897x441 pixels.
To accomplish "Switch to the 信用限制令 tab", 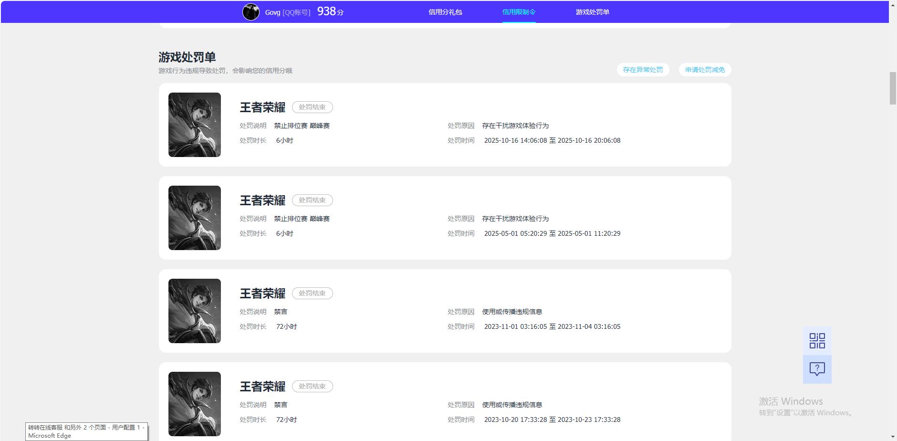I will [519, 12].
